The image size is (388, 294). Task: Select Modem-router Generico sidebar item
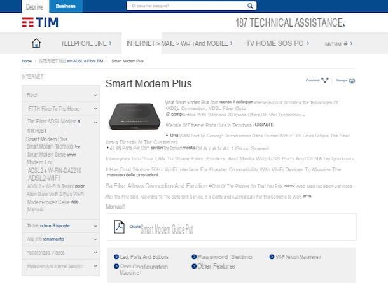click(52, 202)
